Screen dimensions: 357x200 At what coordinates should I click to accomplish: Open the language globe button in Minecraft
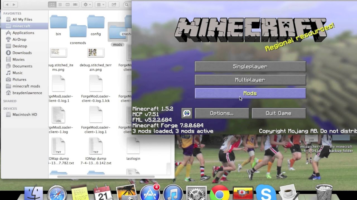click(187, 113)
